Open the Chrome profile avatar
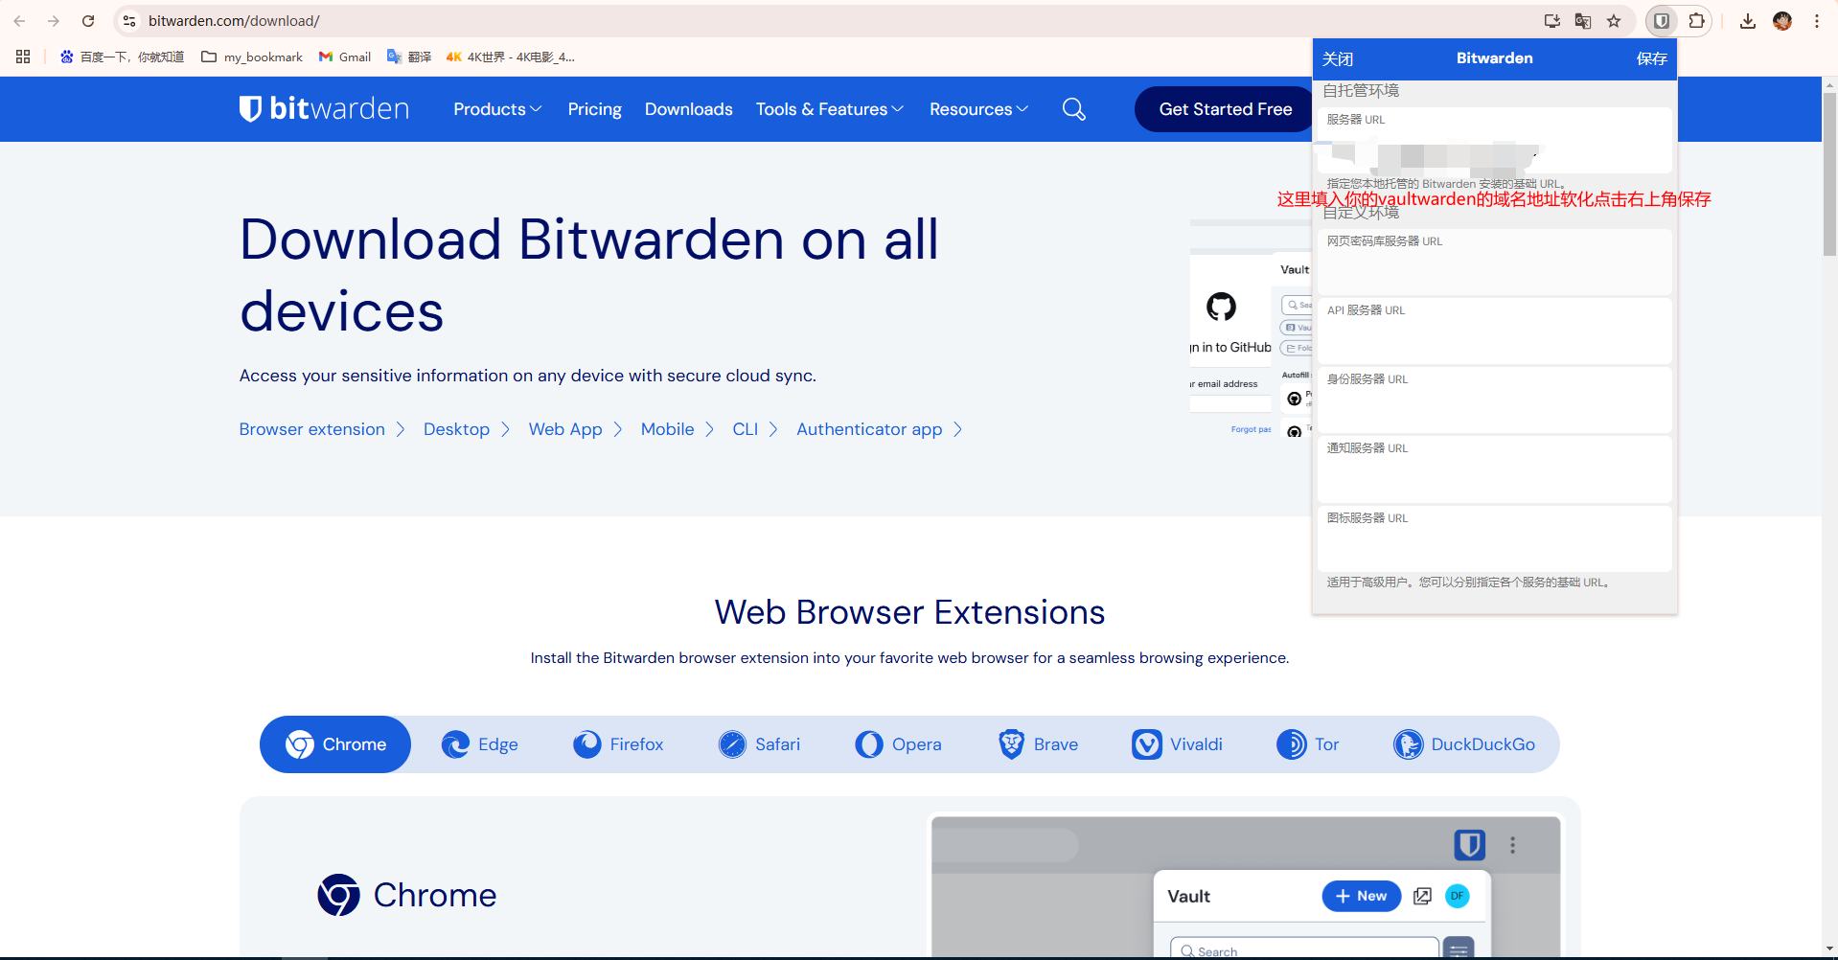This screenshot has width=1838, height=960. 1782,21
